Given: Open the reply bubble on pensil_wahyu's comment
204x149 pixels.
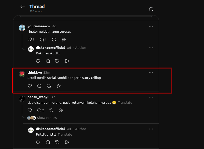Looking at the screenshot, I should 39,110.
